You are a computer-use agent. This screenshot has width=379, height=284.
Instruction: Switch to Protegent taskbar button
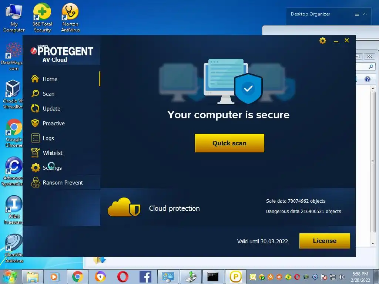pos(236,277)
